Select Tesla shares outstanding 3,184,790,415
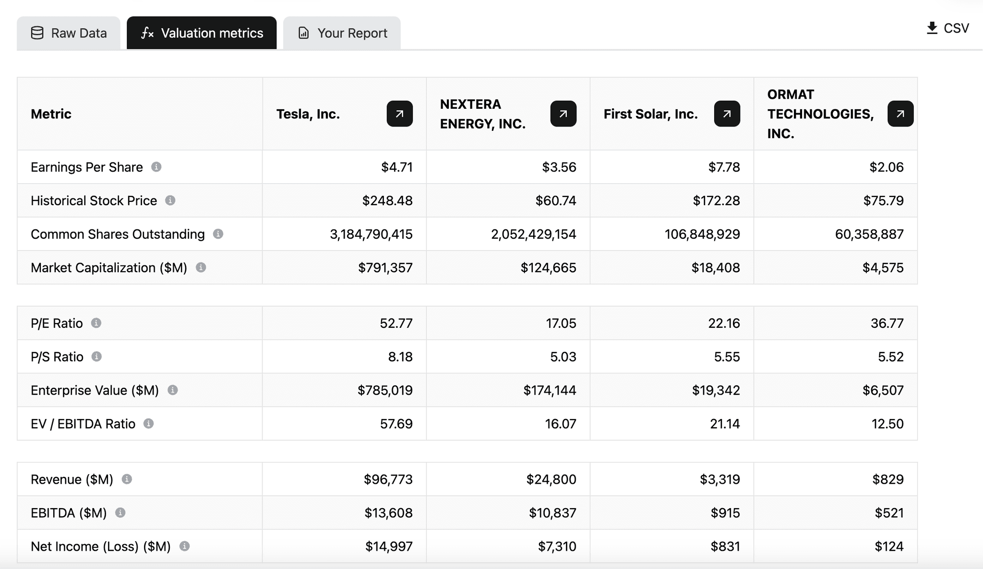983x569 pixels. 372,234
